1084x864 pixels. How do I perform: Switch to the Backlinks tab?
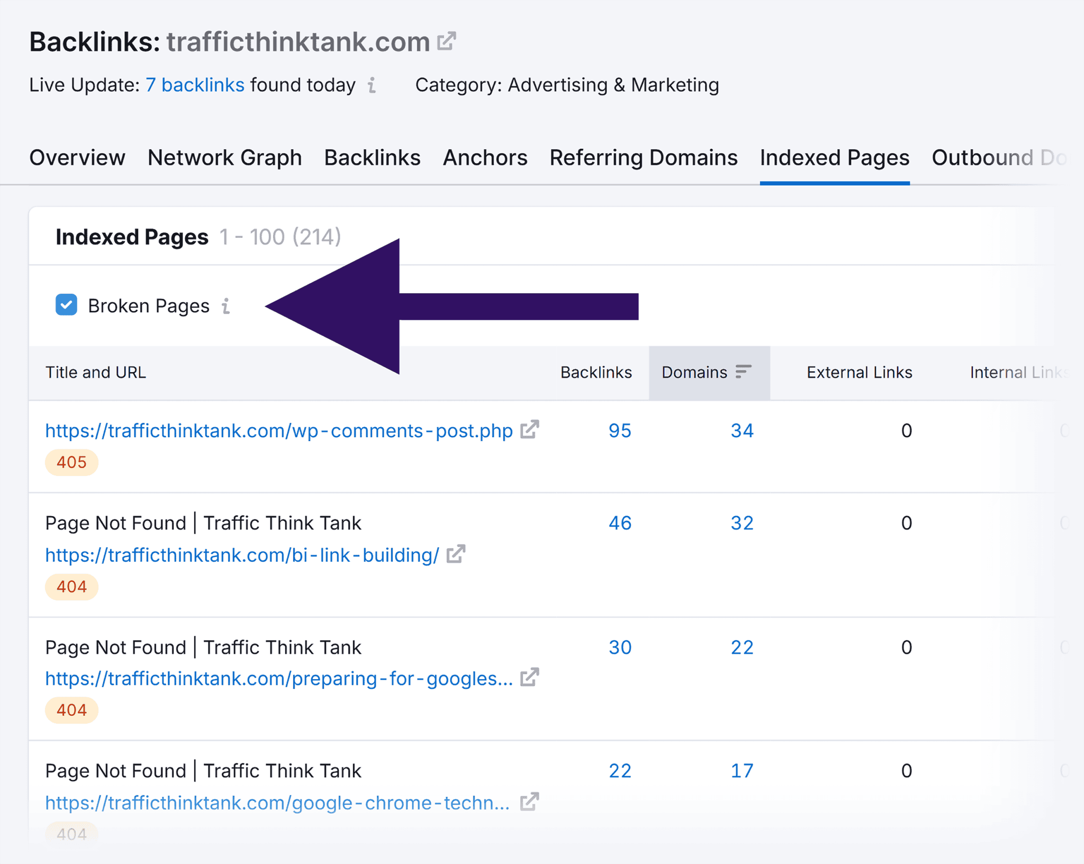pos(372,157)
